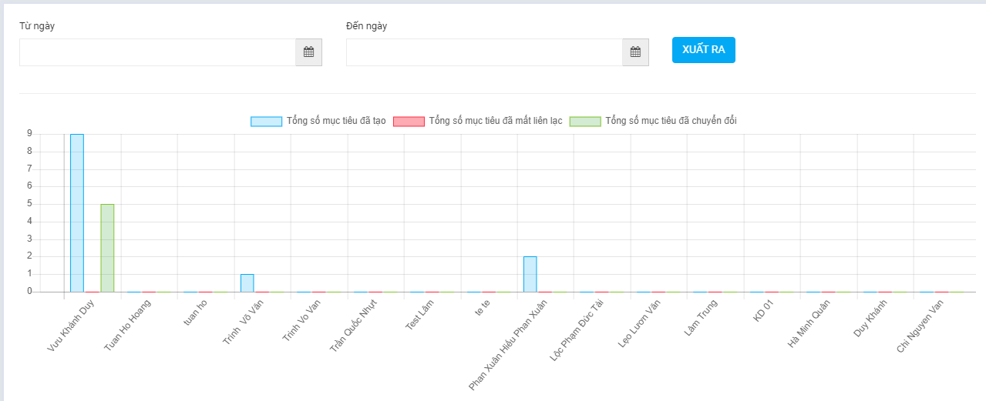This screenshot has width=986, height=401.
Task: Click the 'Tuan Ho Hoang' axis label
Action: (x=128, y=325)
